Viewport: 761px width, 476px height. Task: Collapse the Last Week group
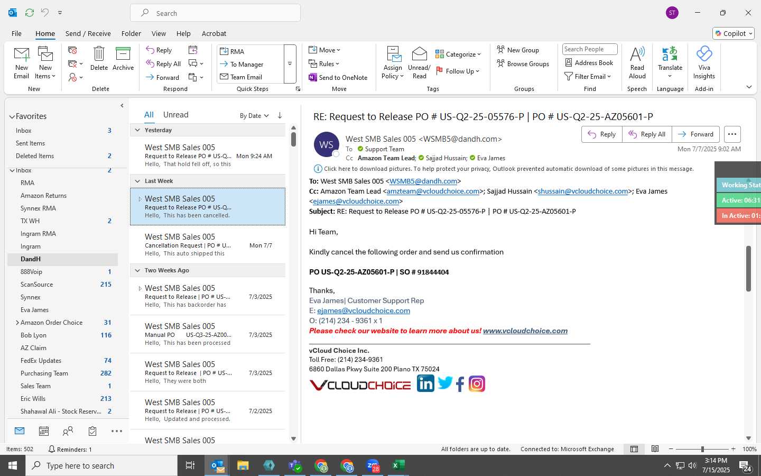tap(137, 181)
